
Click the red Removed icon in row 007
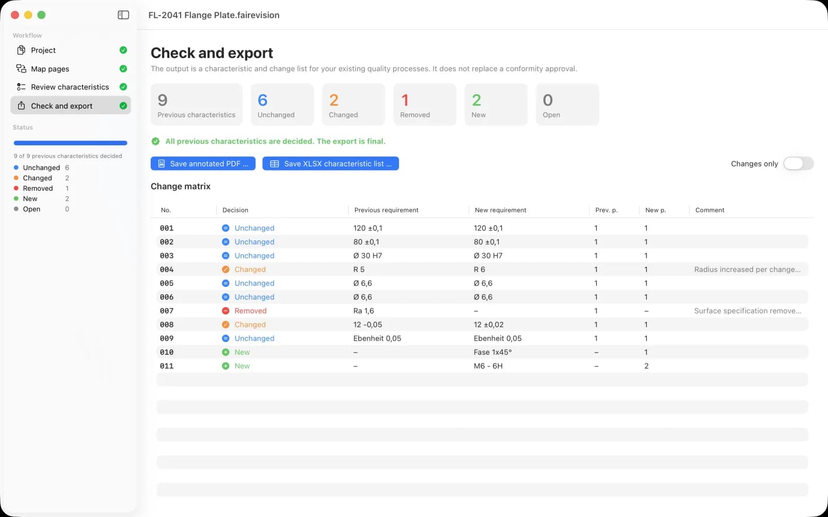[x=226, y=311]
